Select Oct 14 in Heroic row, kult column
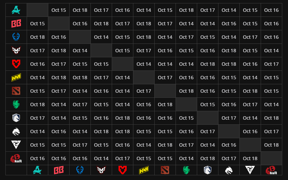288x180 pixels. [x=271, y=51]
